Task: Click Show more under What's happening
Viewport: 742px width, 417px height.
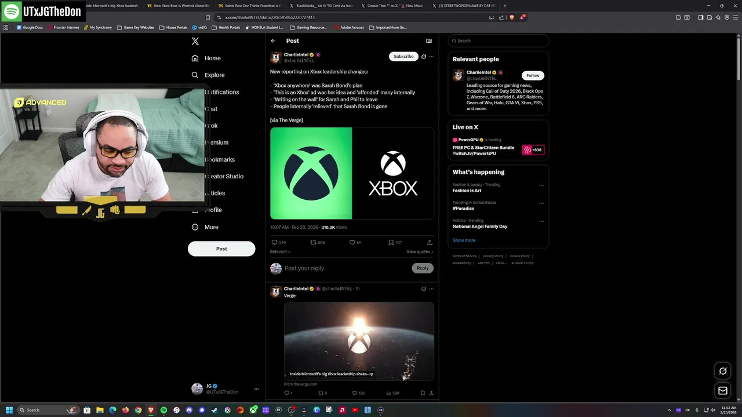Action: pos(464,240)
